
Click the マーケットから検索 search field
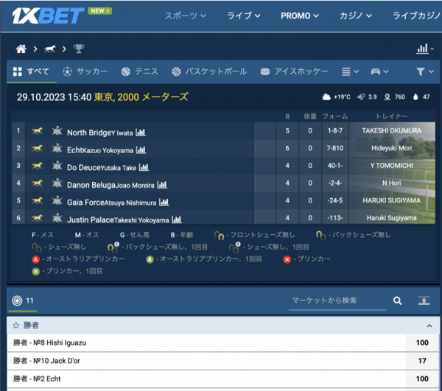337,301
